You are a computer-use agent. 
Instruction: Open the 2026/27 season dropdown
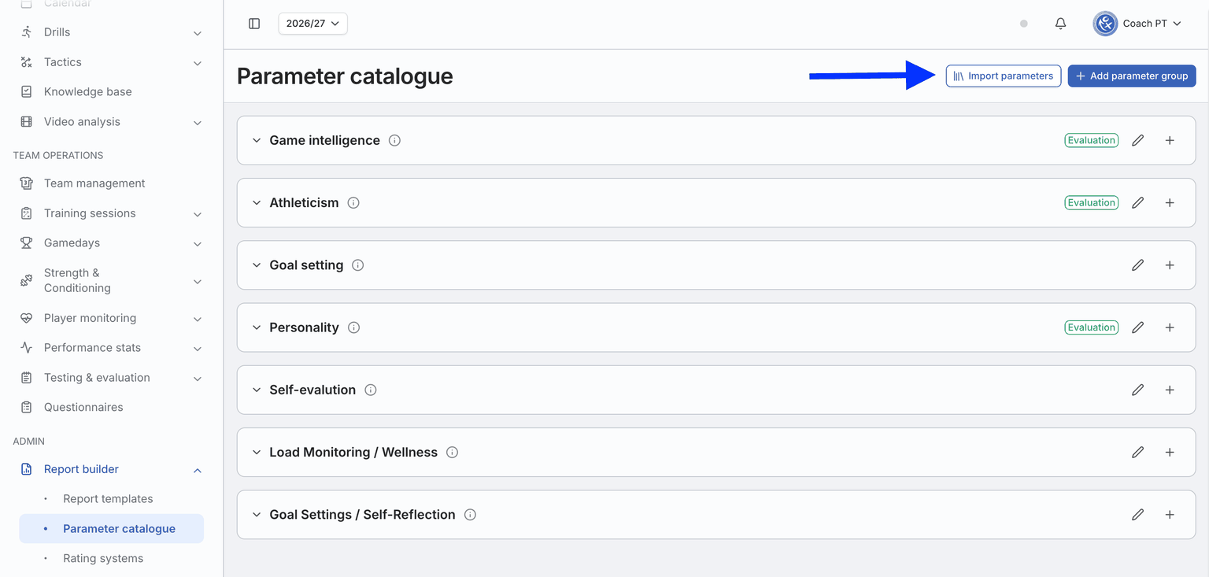[312, 24]
